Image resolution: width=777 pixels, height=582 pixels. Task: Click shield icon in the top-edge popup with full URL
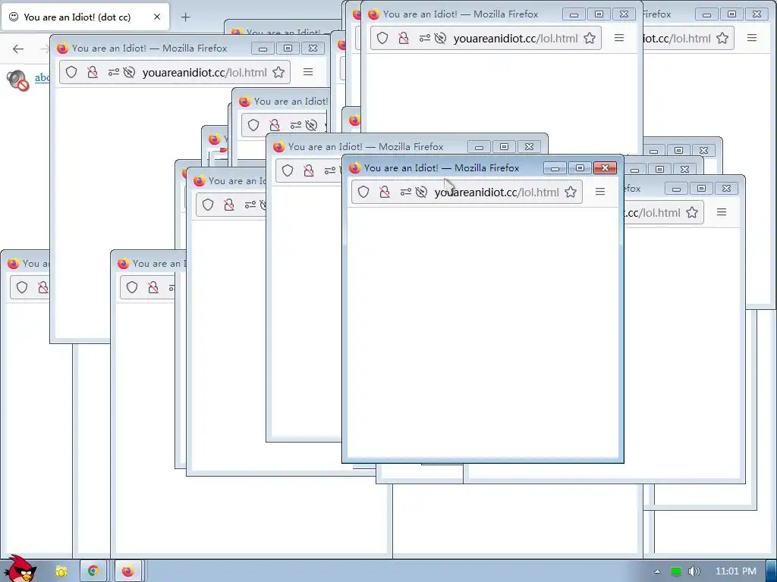tap(382, 38)
